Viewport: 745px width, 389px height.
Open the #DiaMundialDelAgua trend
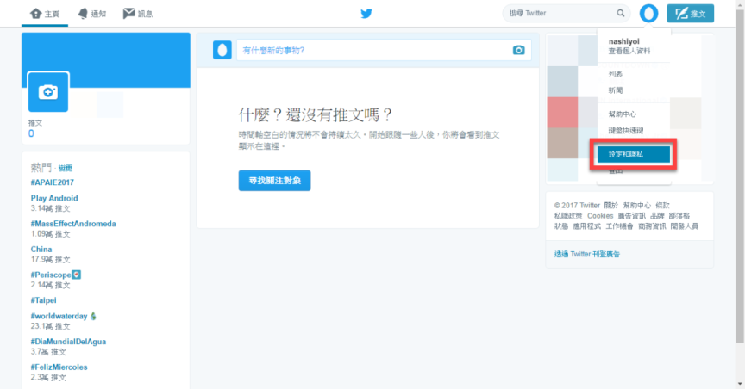pos(68,342)
